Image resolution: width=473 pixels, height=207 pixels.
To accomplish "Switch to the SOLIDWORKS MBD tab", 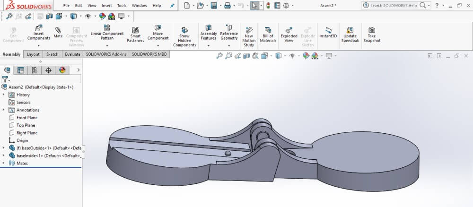I will coord(149,54).
